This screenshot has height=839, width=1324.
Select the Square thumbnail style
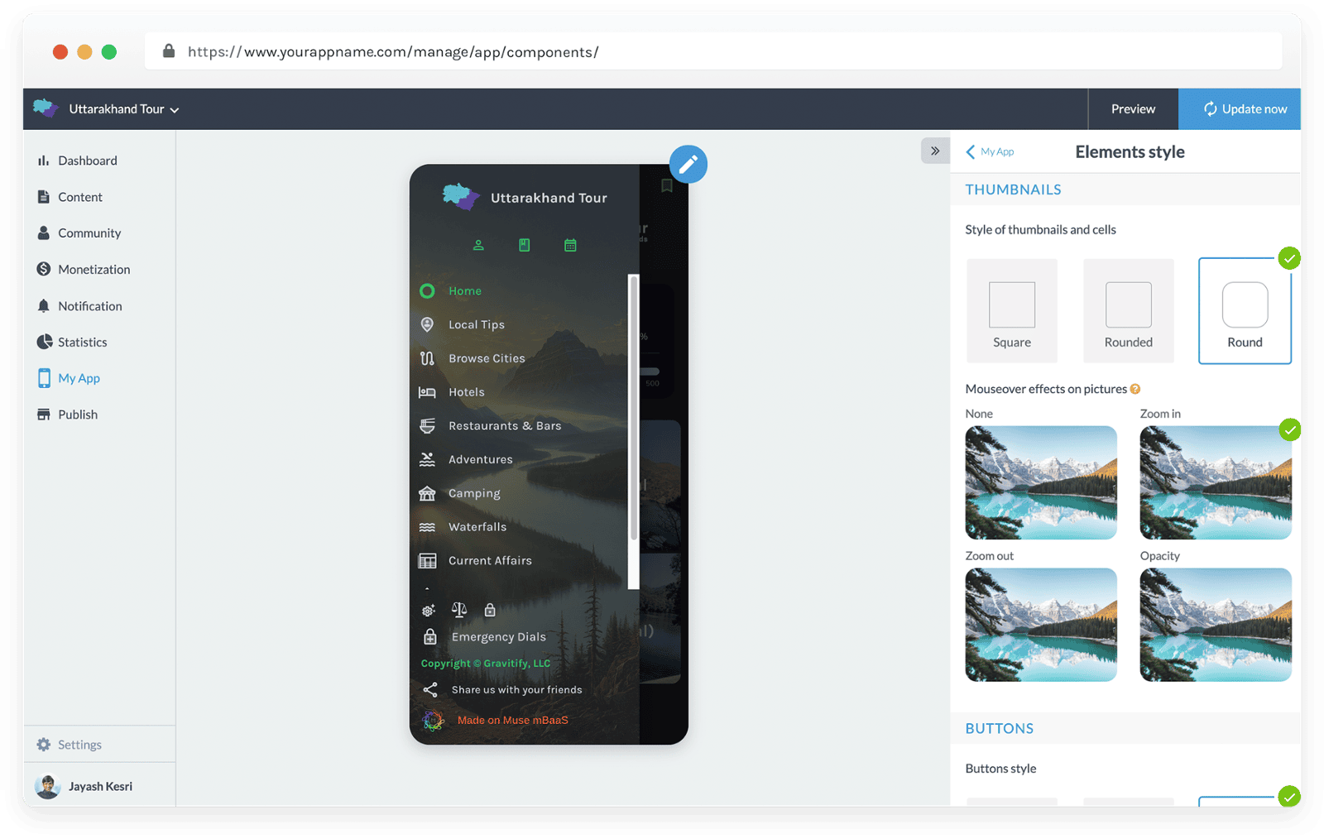click(x=1012, y=311)
